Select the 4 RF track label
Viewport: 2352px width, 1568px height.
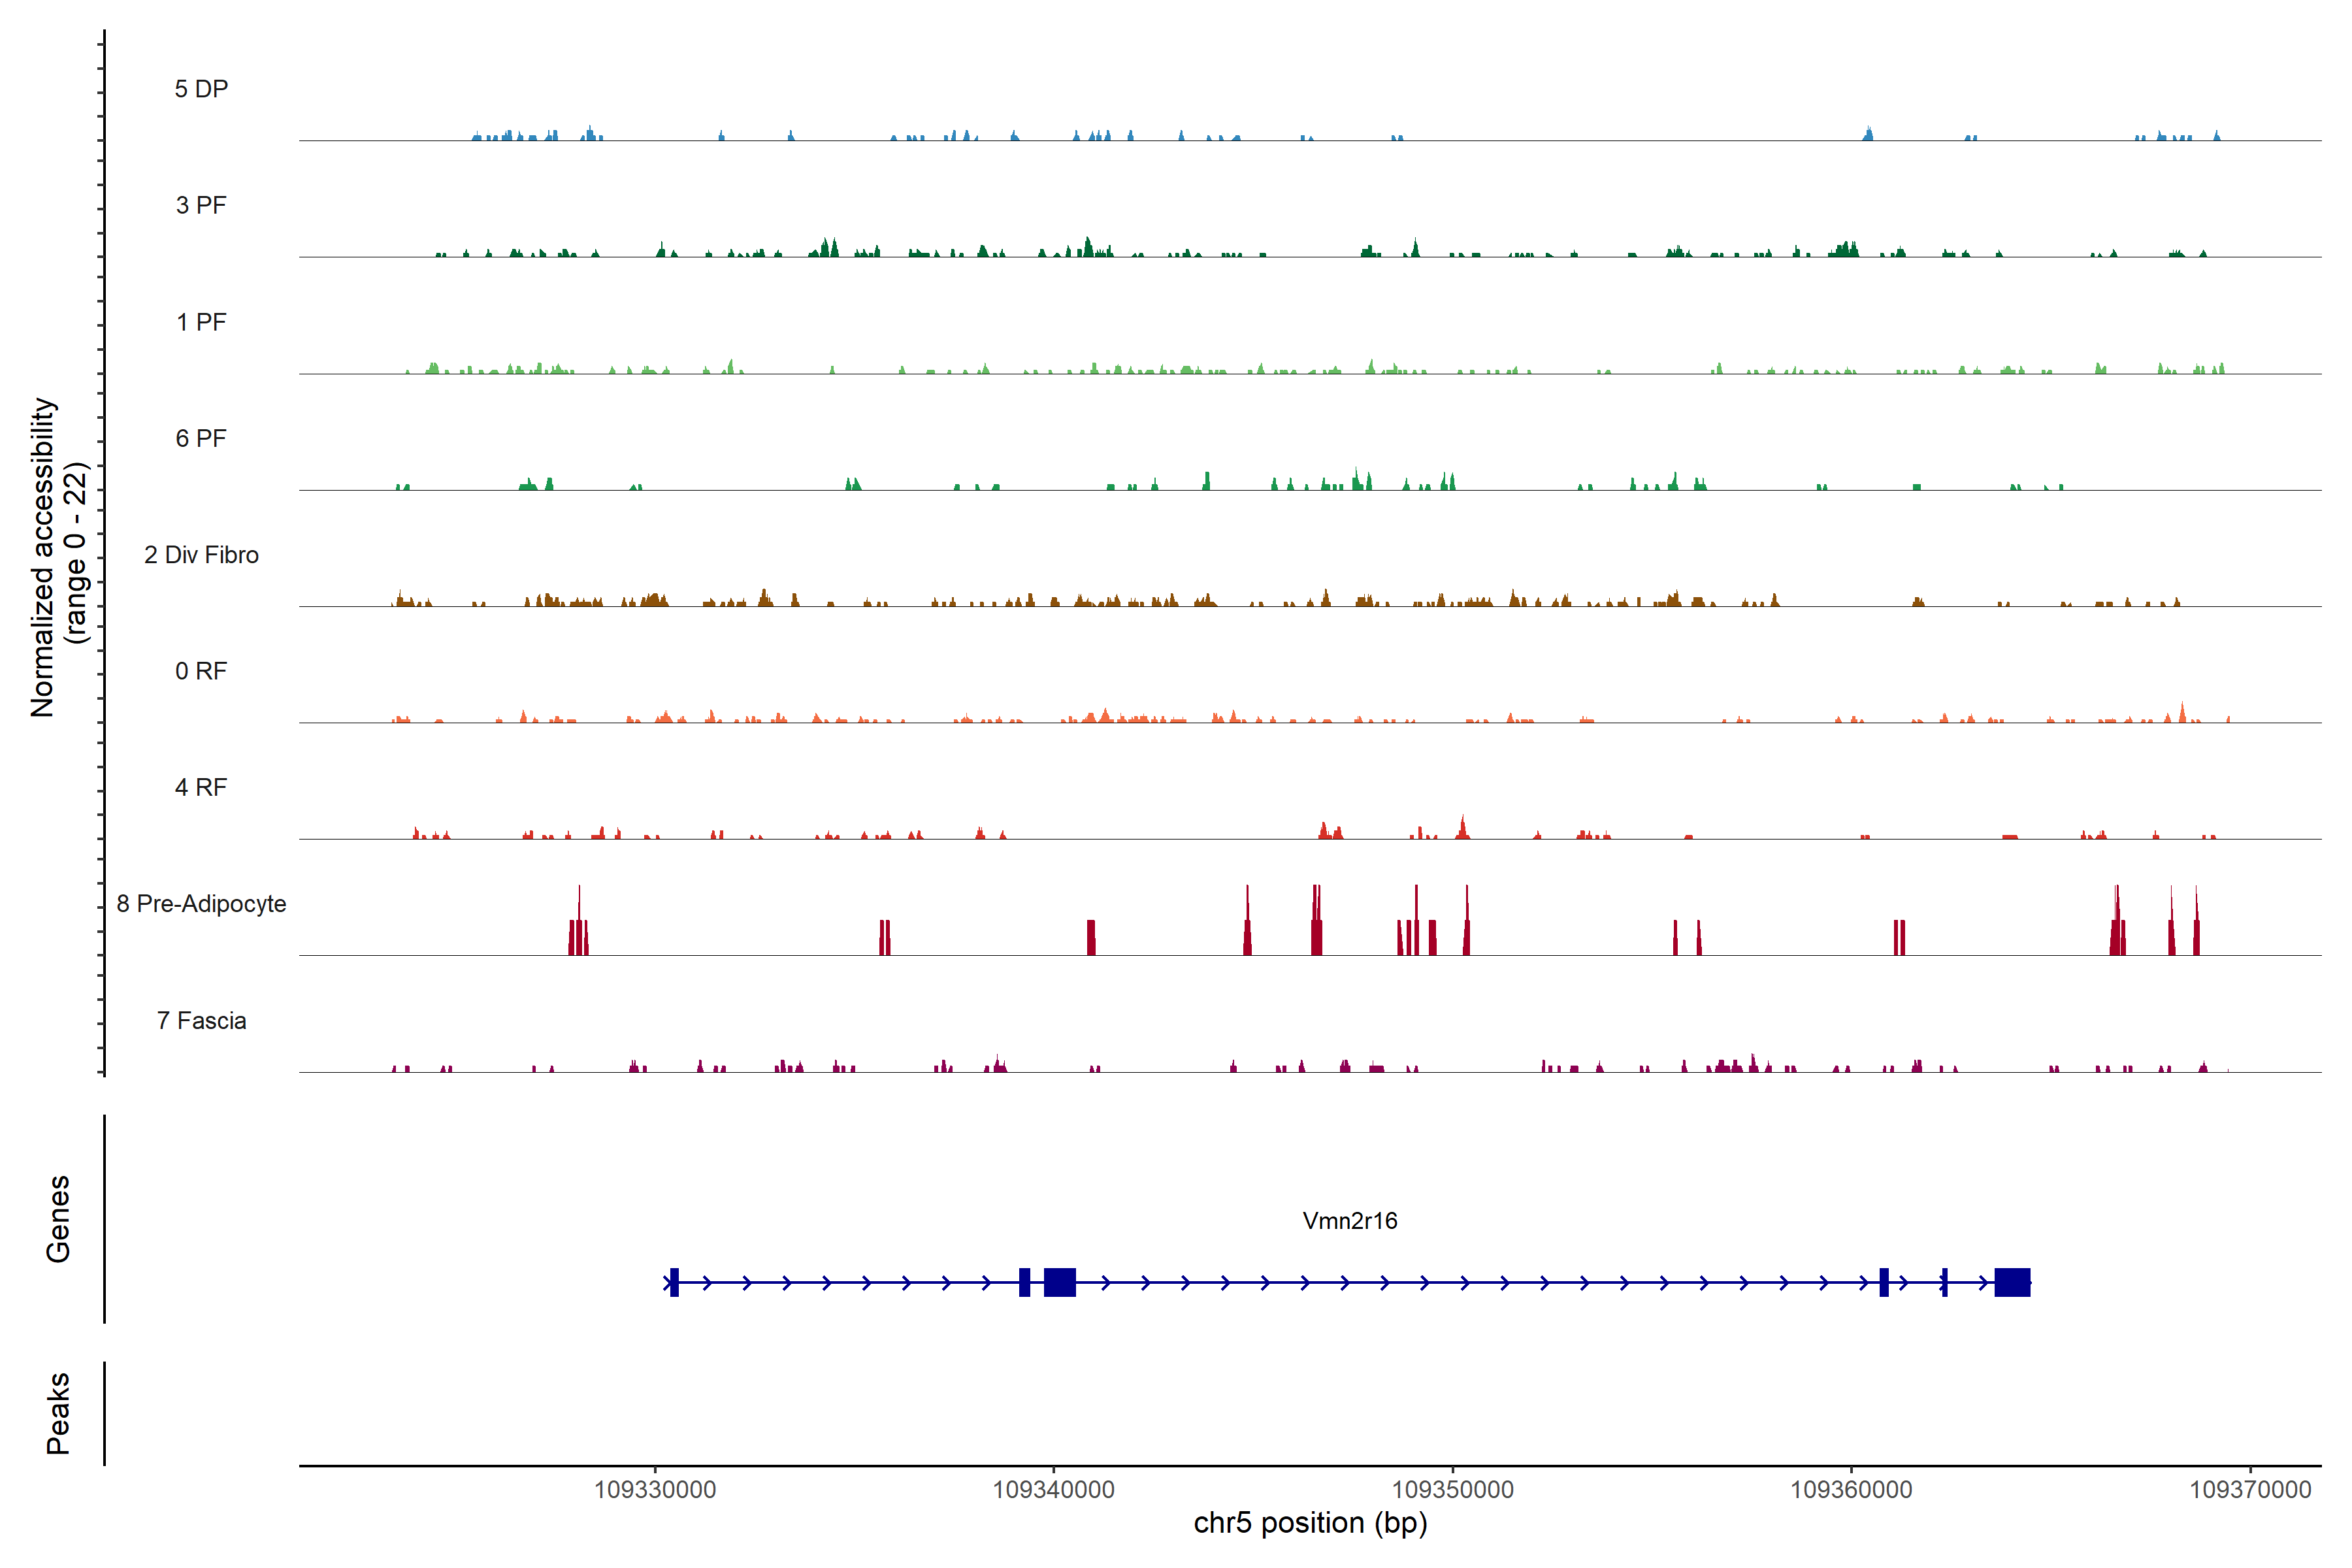[201, 787]
